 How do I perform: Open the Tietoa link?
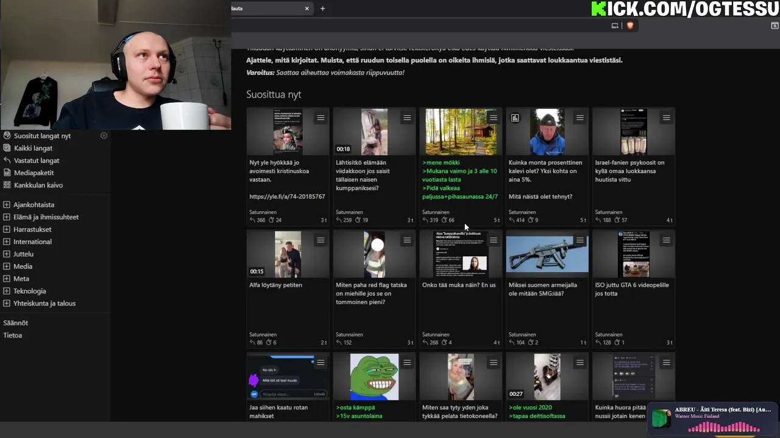(x=12, y=335)
